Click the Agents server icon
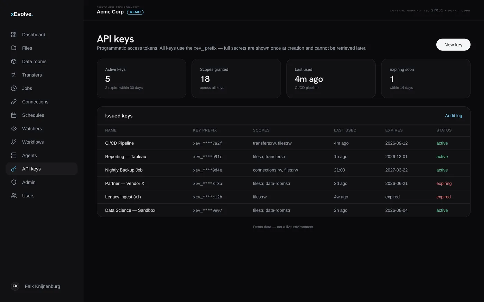The height and width of the screenshot is (302, 484). coord(14,155)
